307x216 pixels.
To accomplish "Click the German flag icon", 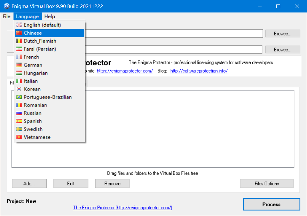I will 19,65.
